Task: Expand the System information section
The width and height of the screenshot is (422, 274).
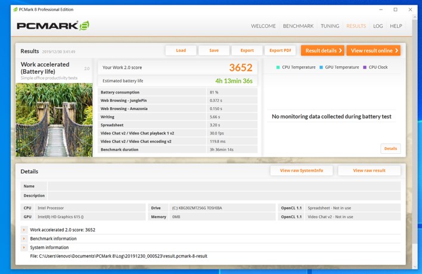Action: tap(24, 248)
